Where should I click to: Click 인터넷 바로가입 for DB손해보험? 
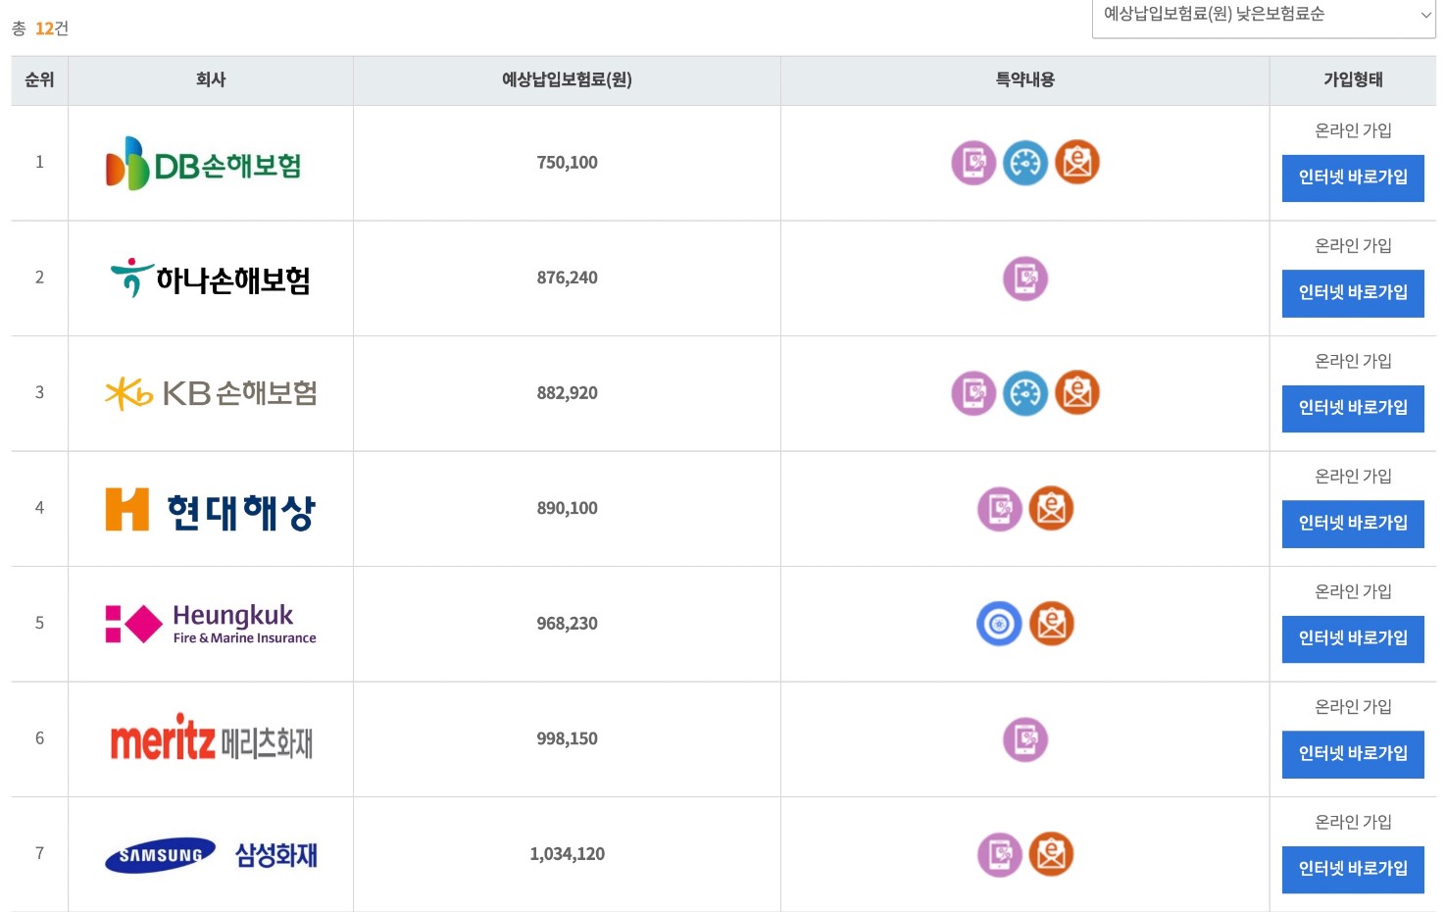point(1353,177)
